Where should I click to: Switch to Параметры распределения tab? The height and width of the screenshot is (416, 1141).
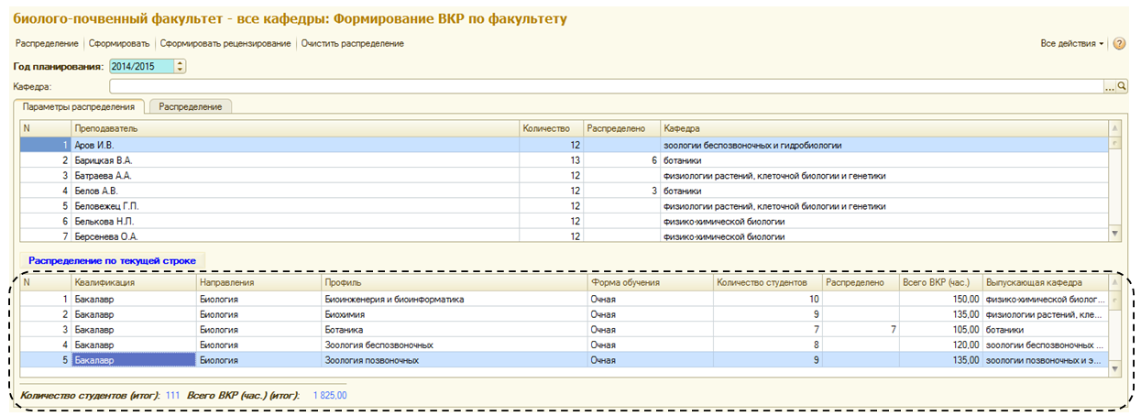(79, 106)
